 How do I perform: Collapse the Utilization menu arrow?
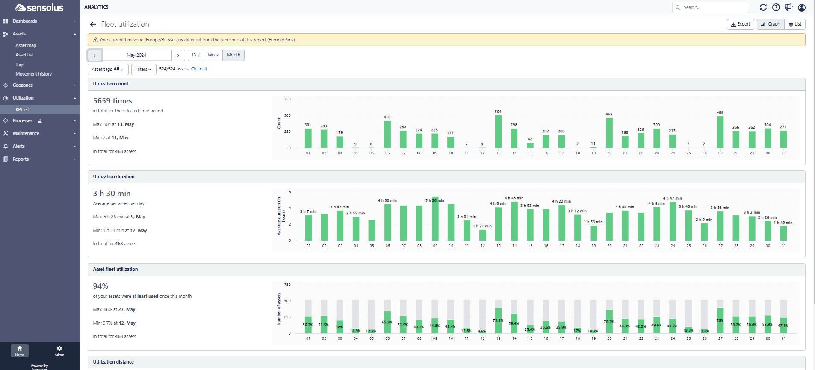tap(75, 98)
